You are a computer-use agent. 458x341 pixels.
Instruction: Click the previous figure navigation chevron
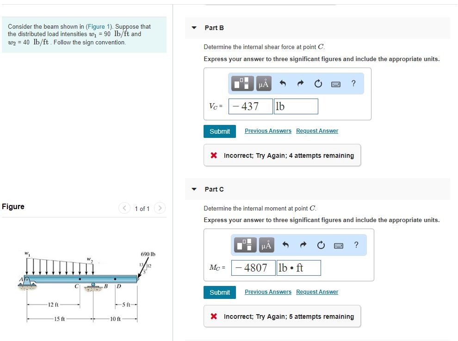click(x=124, y=208)
